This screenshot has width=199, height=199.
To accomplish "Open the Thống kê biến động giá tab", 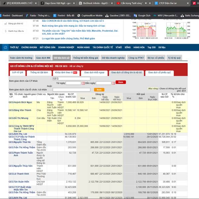I will pyautogui.click(x=86, y=58).
